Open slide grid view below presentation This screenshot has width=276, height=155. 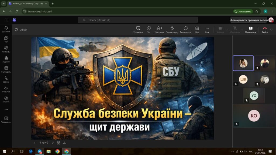tap(58, 143)
